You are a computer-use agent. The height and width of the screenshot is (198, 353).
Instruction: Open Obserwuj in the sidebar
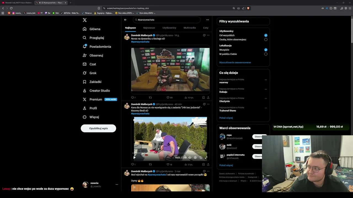93,55
